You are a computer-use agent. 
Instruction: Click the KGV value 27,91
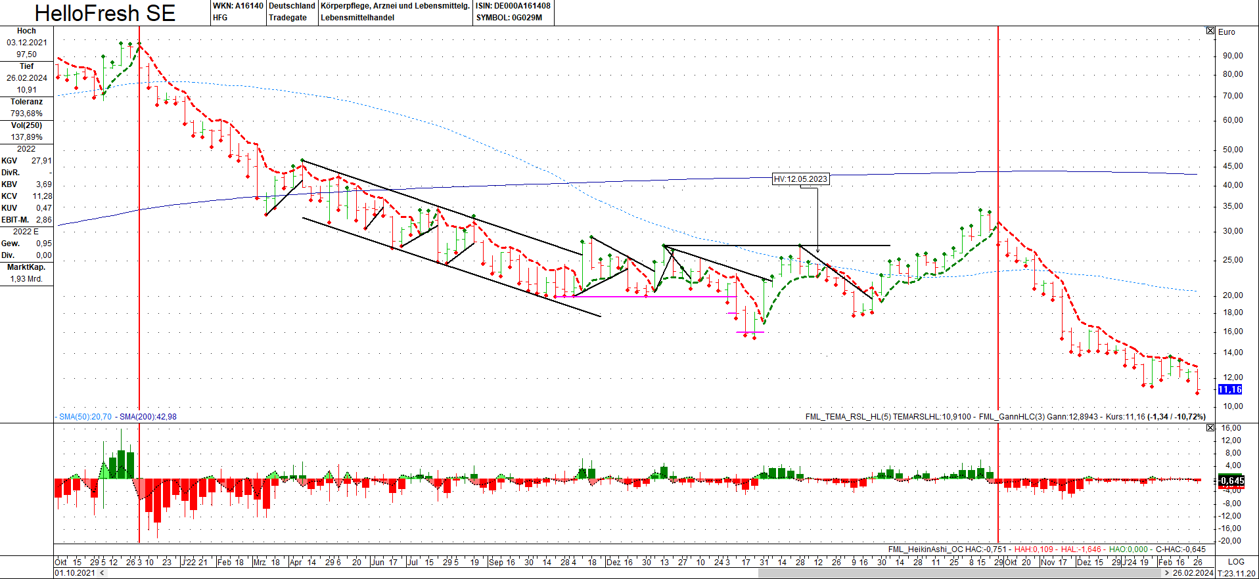[41, 161]
